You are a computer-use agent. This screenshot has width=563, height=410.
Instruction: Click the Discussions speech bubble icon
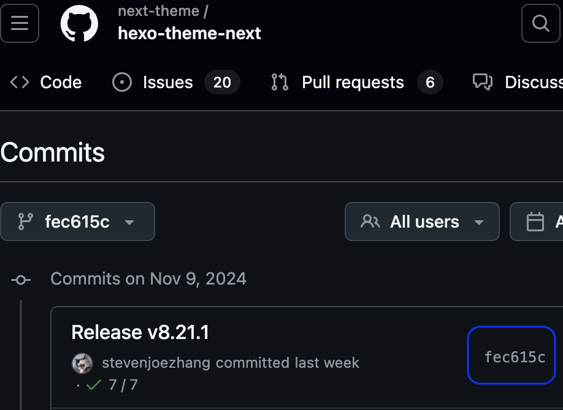coord(483,82)
